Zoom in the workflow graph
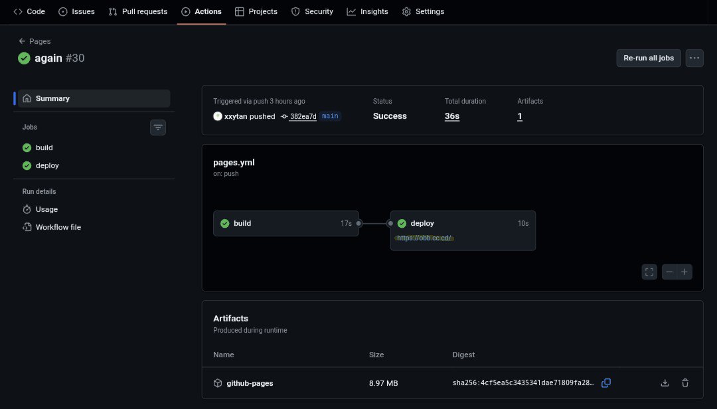The width and height of the screenshot is (717, 409). coord(684,272)
